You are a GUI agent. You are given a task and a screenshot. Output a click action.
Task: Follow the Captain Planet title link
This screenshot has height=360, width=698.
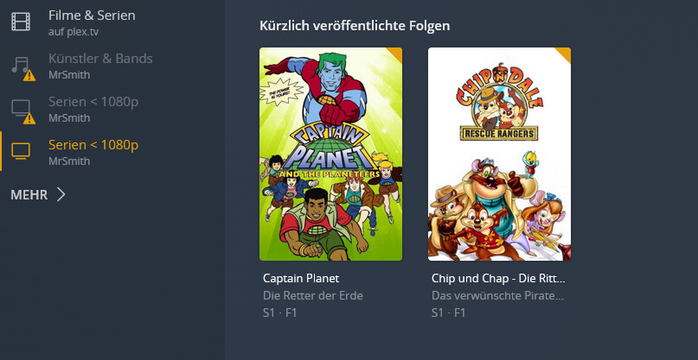pyautogui.click(x=301, y=278)
